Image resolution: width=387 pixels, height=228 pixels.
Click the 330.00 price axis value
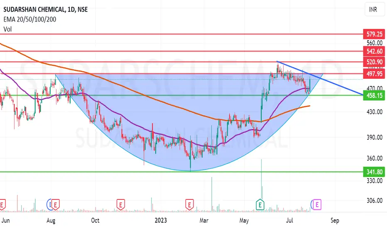click(x=375, y=181)
